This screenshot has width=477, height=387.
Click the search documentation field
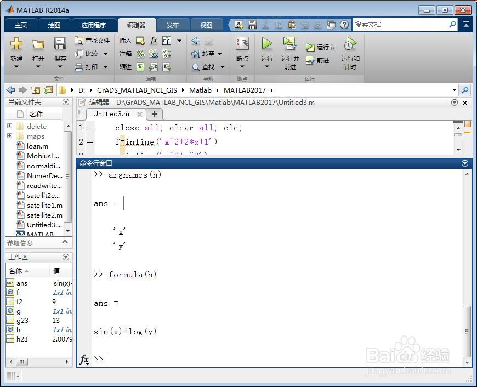coord(400,25)
